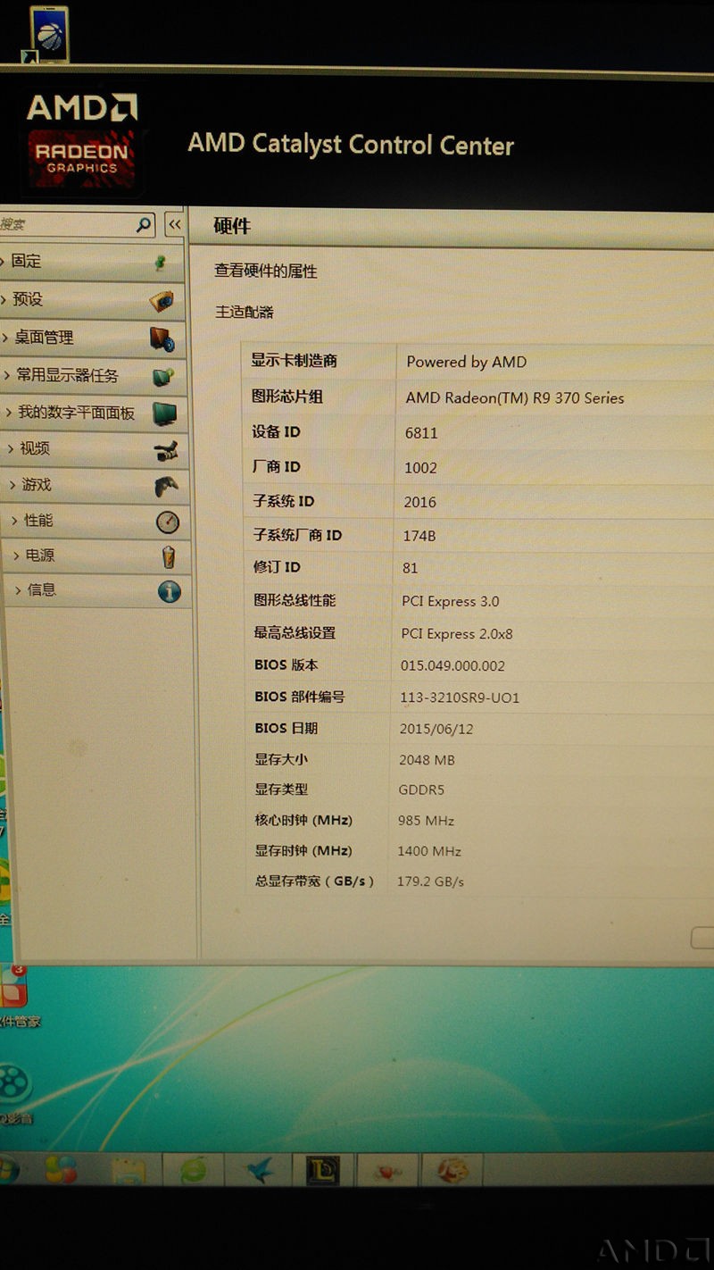Click the camcorder icon beside 视频
Viewport: 714px width, 1270px height.
click(166, 450)
